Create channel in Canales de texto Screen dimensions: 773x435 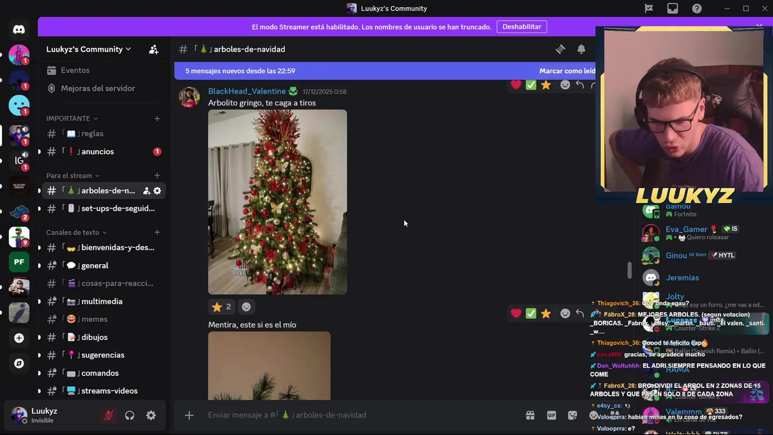[x=157, y=233]
